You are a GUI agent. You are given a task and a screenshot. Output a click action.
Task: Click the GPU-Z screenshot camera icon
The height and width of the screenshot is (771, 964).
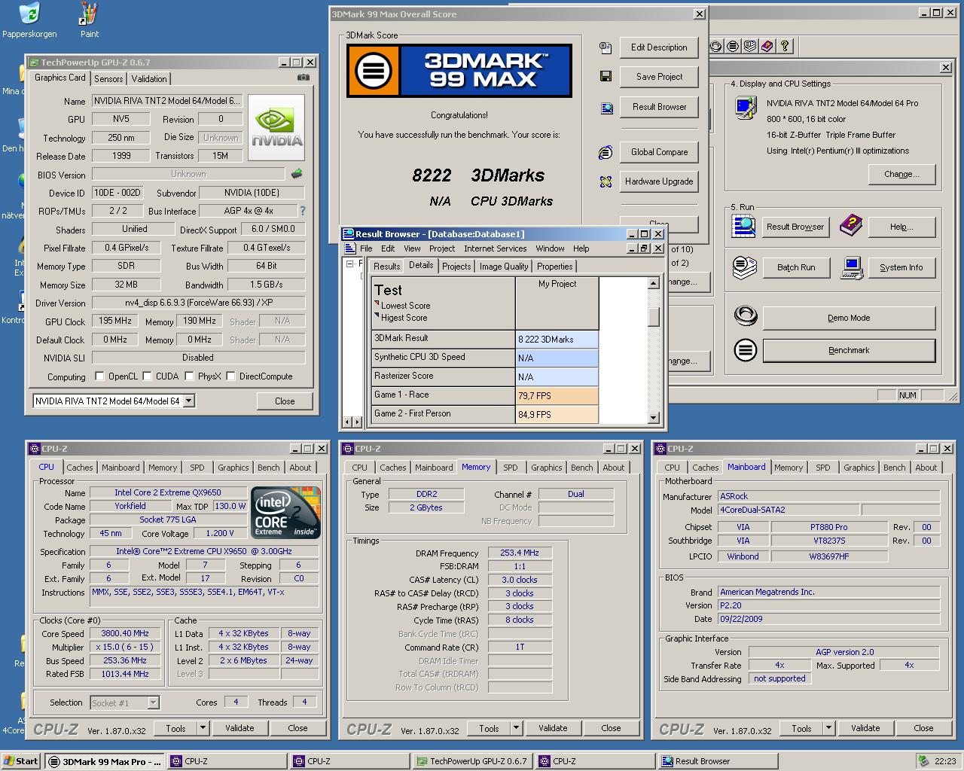click(x=303, y=78)
